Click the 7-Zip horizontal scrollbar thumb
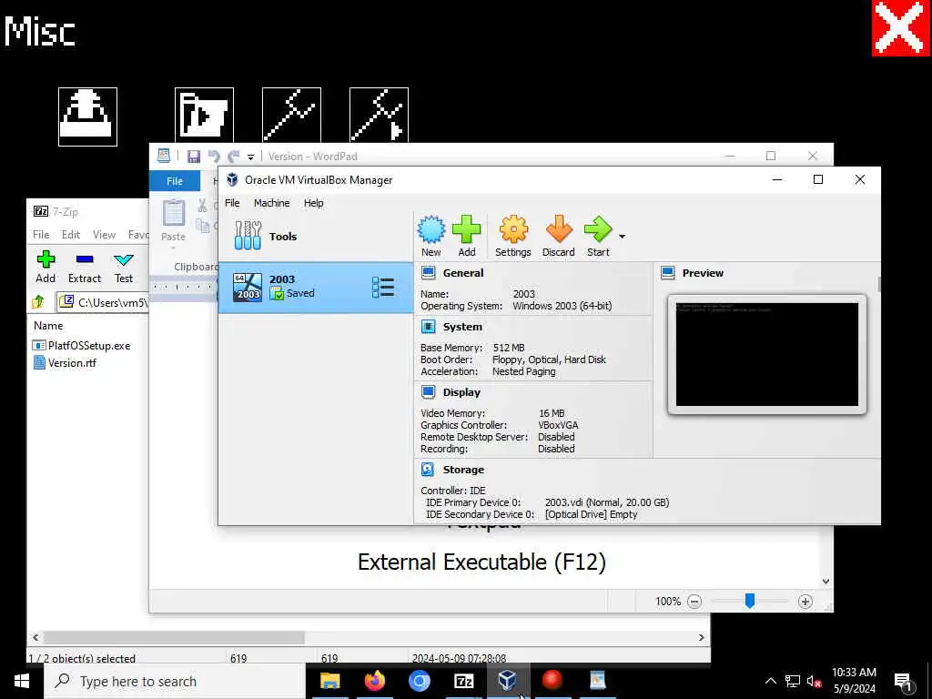Viewport: 932px width, 699px height. 174,637
